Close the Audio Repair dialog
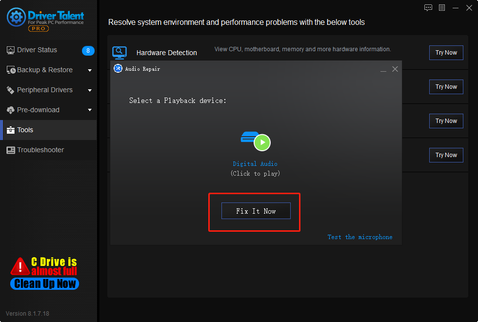Image resolution: width=478 pixels, height=322 pixels. tap(395, 69)
